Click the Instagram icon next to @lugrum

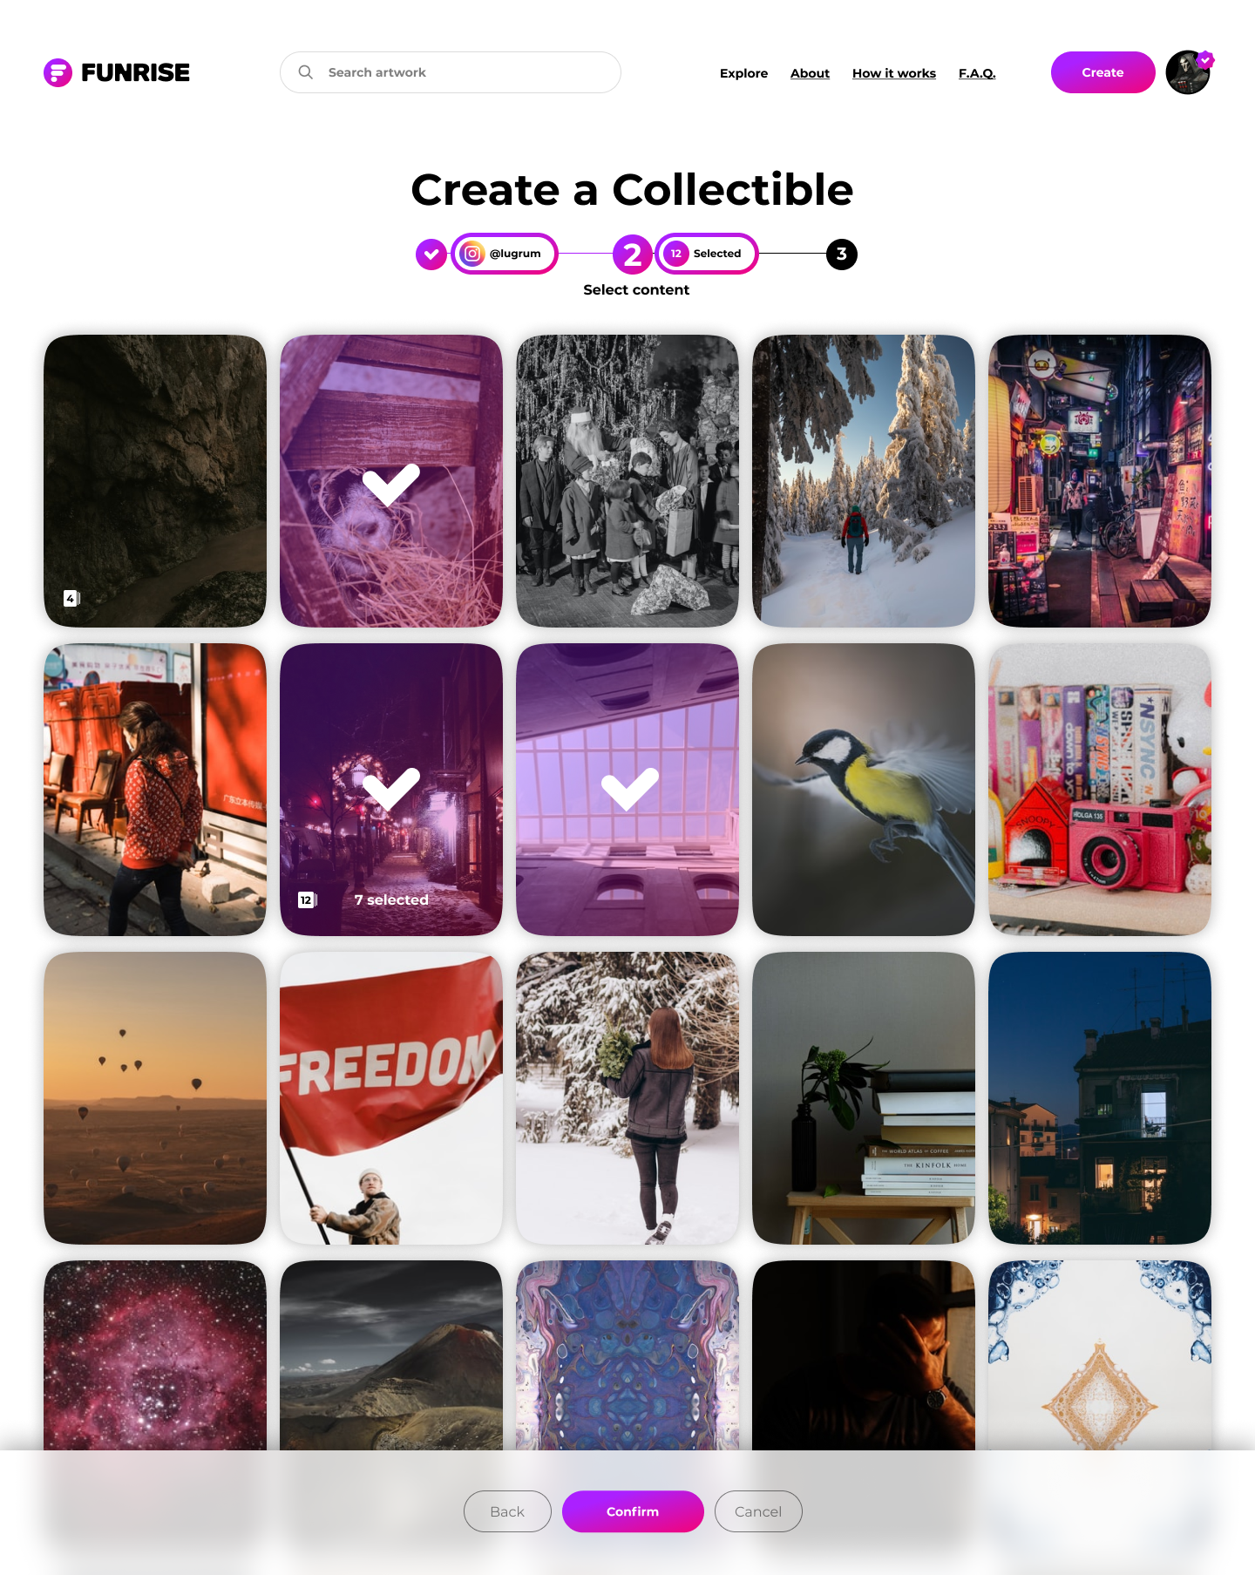click(x=472, y=254)
